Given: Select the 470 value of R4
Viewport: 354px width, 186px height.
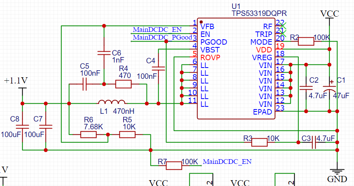Looking at the screenshot, I should 125,75.
